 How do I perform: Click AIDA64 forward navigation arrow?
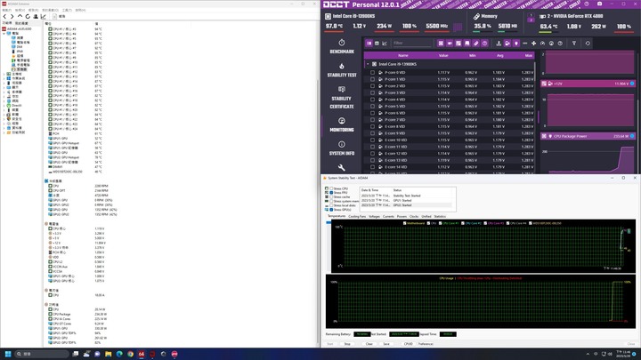[12, 16]
